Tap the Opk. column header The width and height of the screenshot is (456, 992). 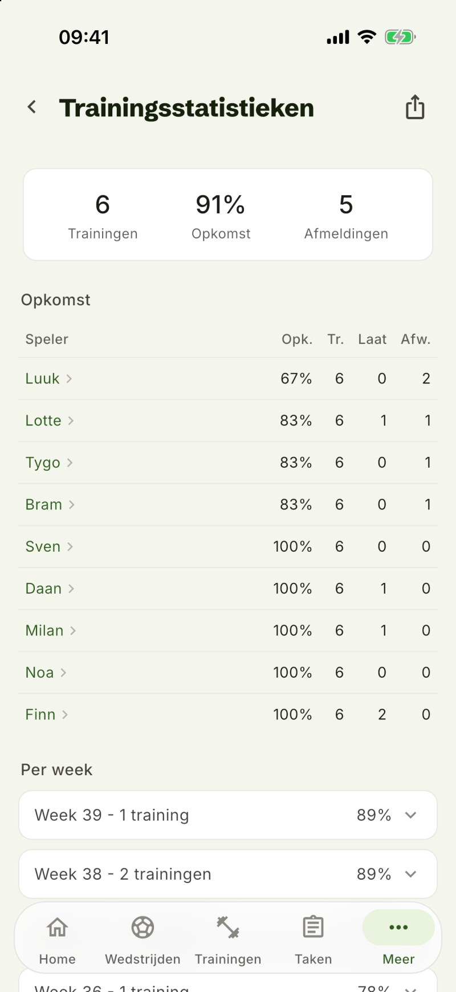point(297,339)
